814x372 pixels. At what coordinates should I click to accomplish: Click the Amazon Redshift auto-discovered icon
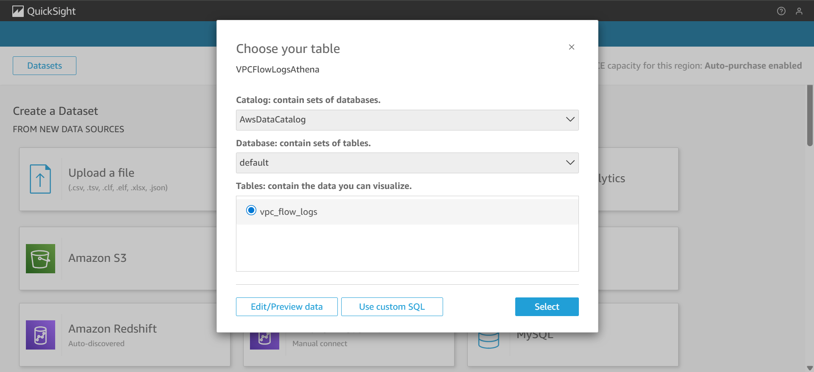click(x=40, y=335)
